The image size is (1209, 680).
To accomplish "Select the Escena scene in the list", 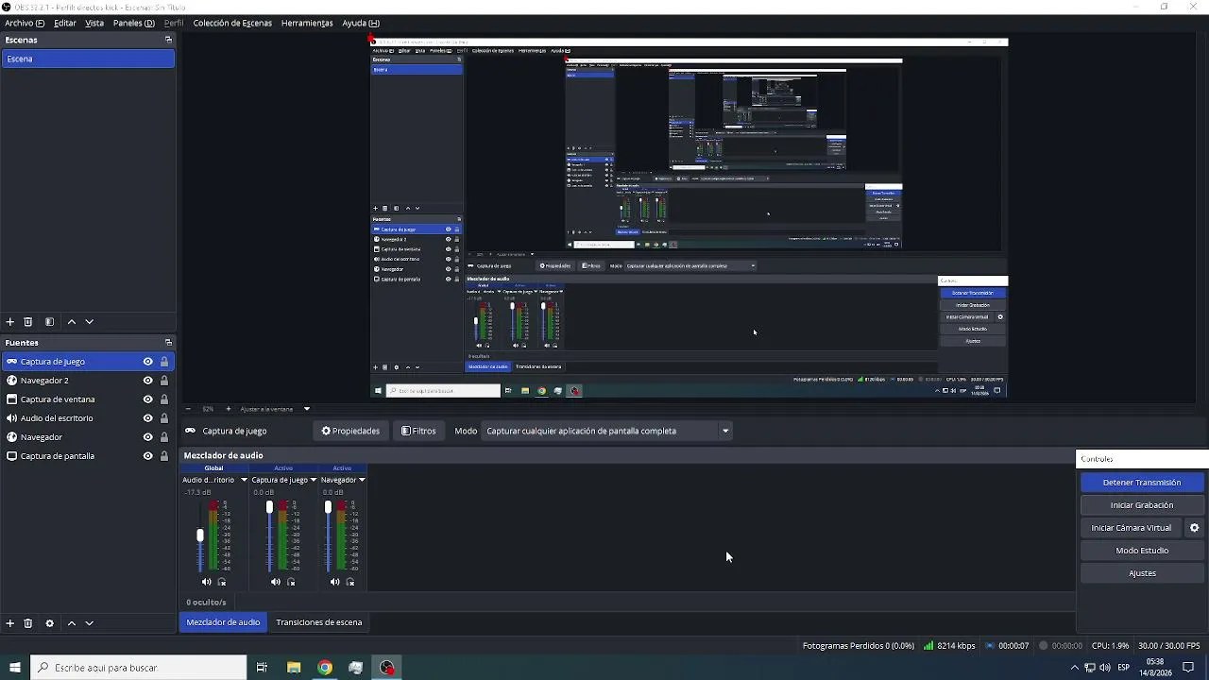I will (88, 59).
